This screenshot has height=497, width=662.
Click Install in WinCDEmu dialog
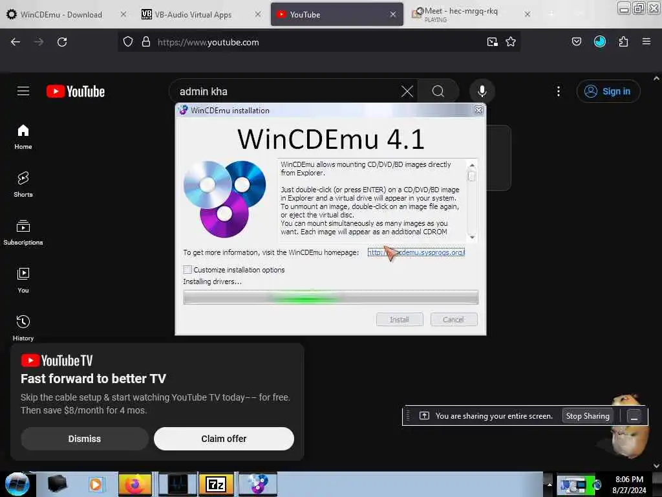(400, 320)
